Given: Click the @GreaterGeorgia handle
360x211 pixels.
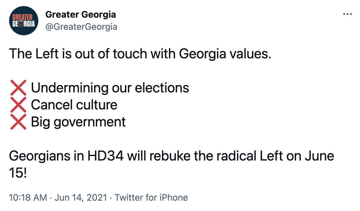Looking at the screenshot, I should 81,27.
